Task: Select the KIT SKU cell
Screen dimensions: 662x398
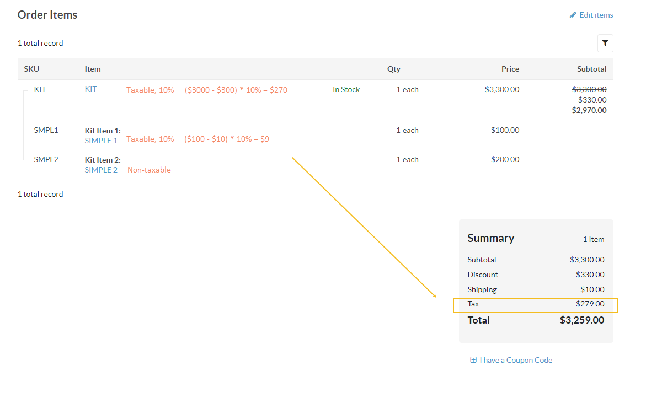Action: coord(40,89)
